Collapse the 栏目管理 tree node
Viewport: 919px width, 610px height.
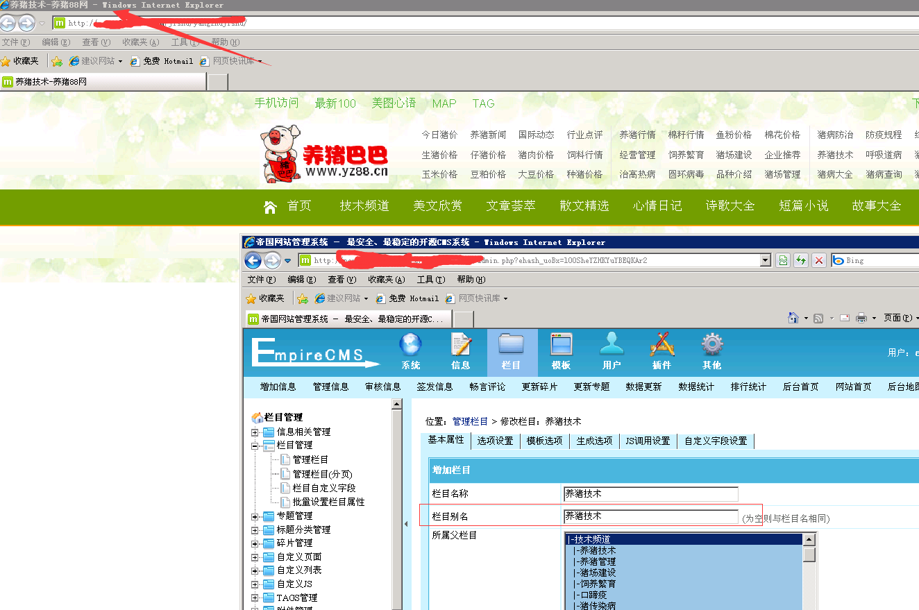(255, 446)
